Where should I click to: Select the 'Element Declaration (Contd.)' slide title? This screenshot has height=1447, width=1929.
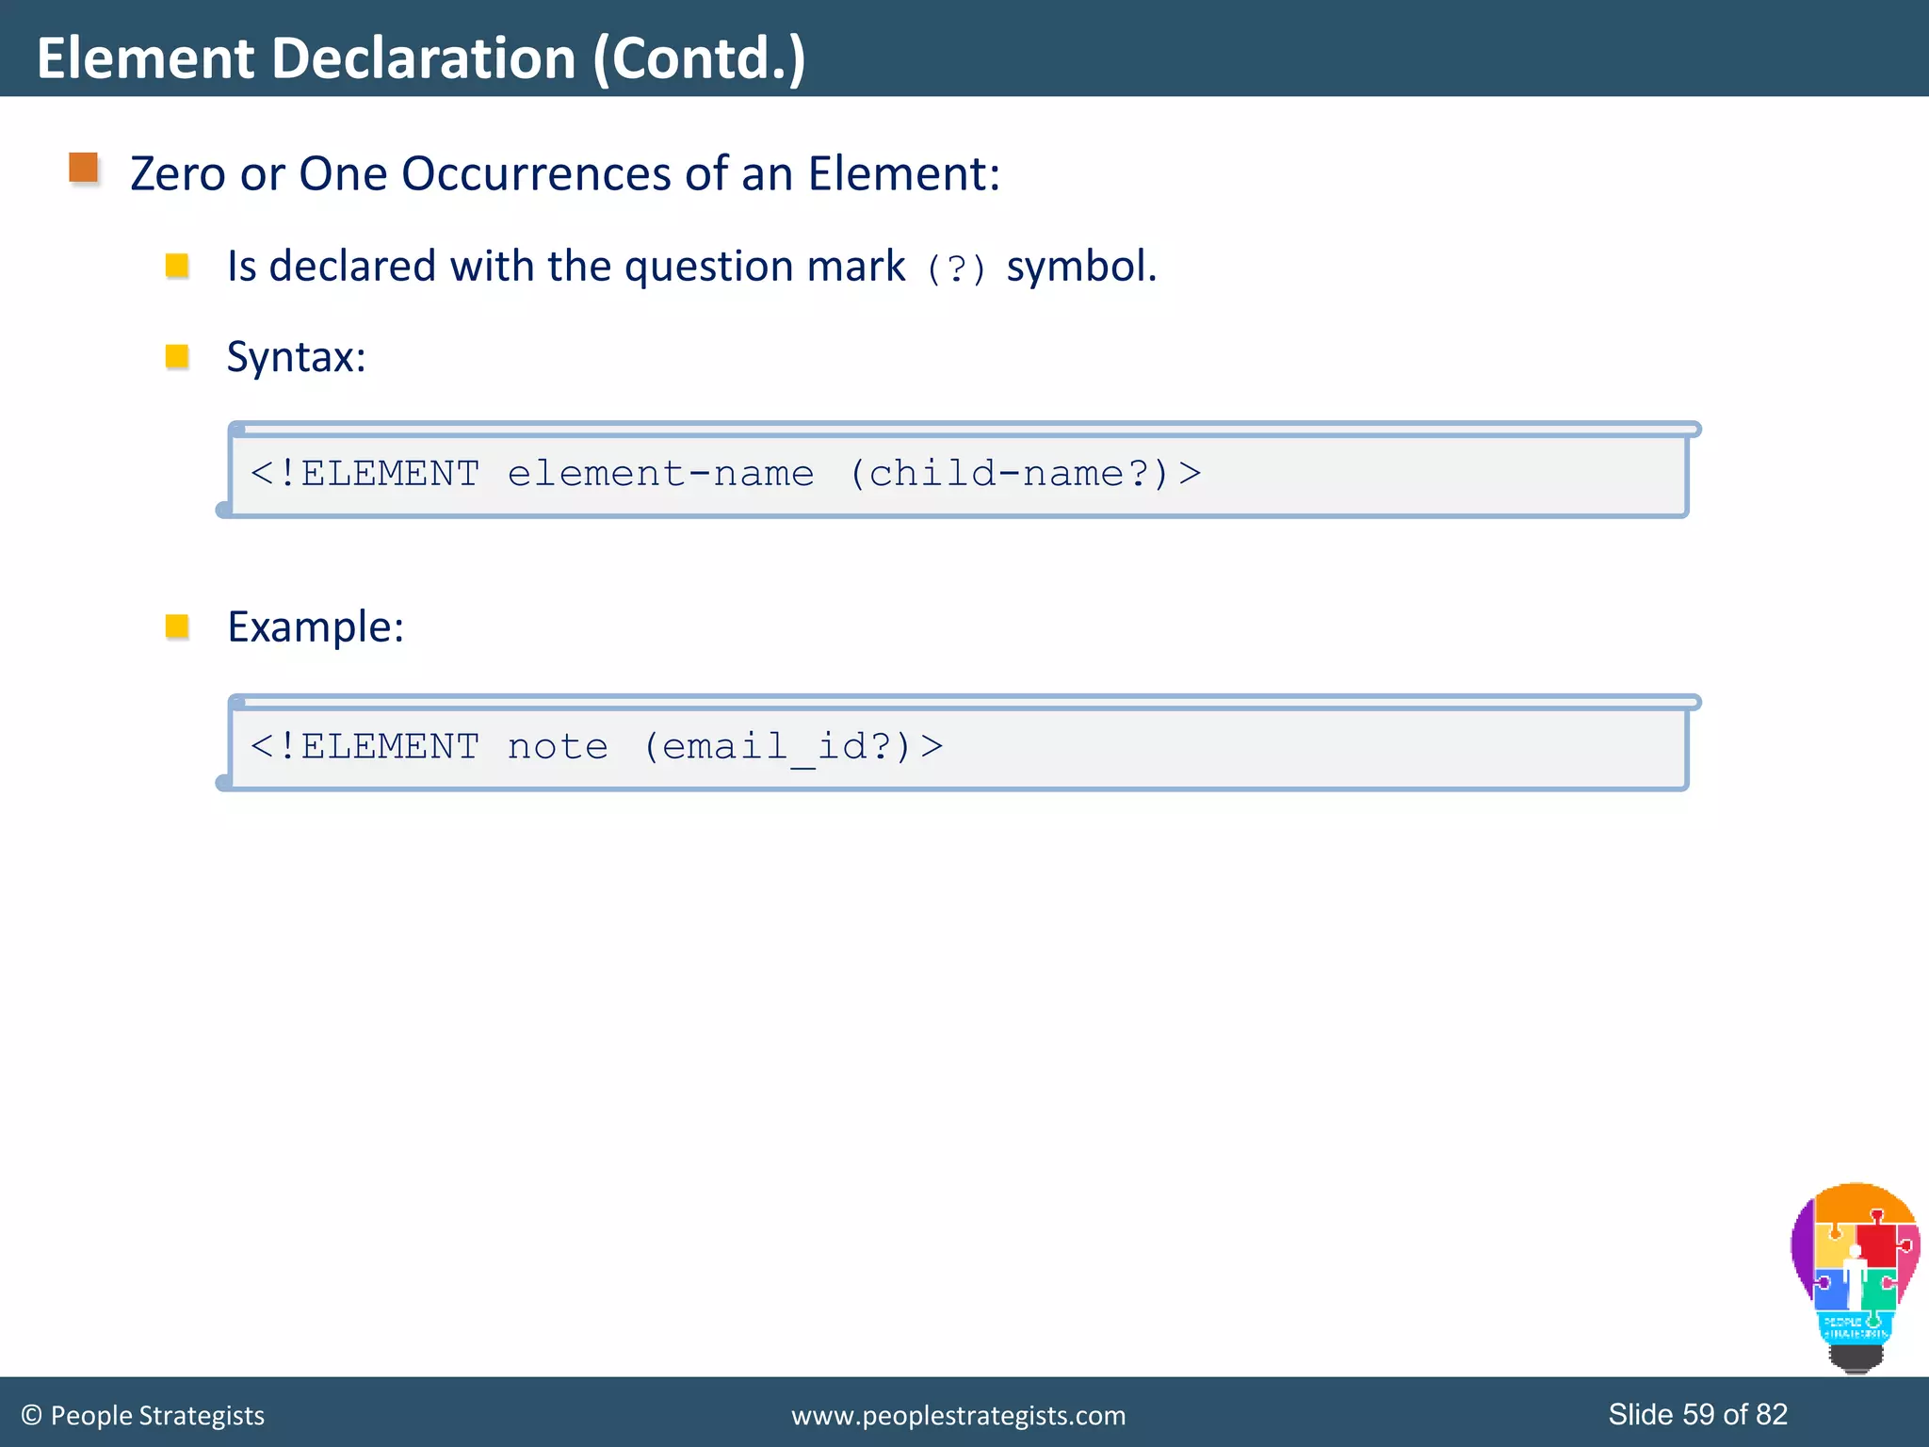coord(421,58)
